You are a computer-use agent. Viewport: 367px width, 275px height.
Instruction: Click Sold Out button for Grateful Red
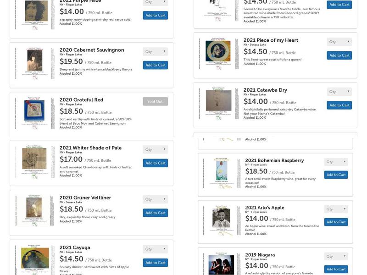[155, 101]
